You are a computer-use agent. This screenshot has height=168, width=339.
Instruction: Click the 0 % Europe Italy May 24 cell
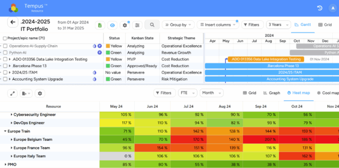117,156
